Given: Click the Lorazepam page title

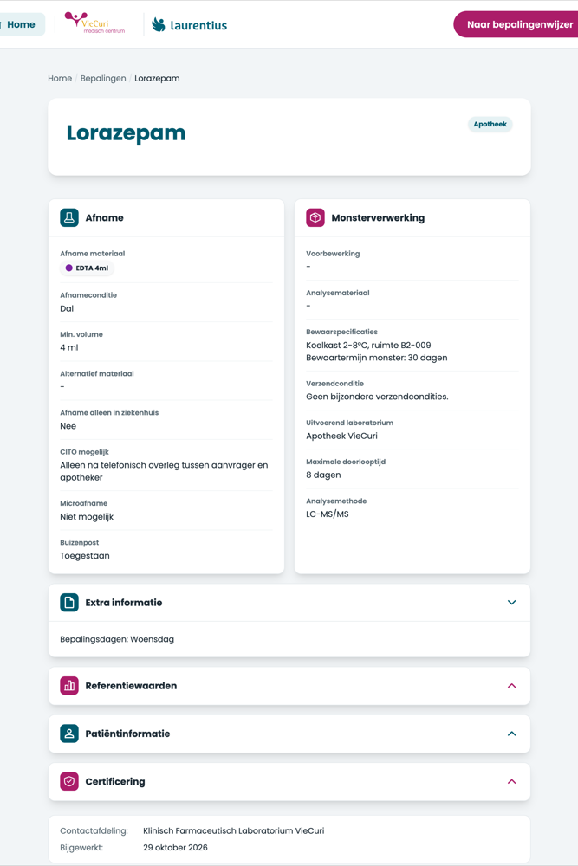Looking at the screenshot, I should [x=126, y=133].
